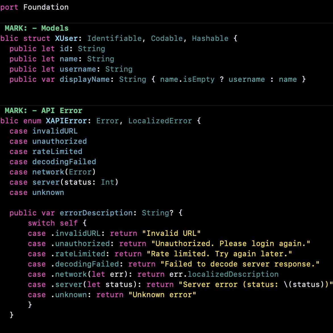This screenshot has width=333, height=333.
Task: Click the "Unauthorized. Please login again." string
Action: (x=230, y=243)
